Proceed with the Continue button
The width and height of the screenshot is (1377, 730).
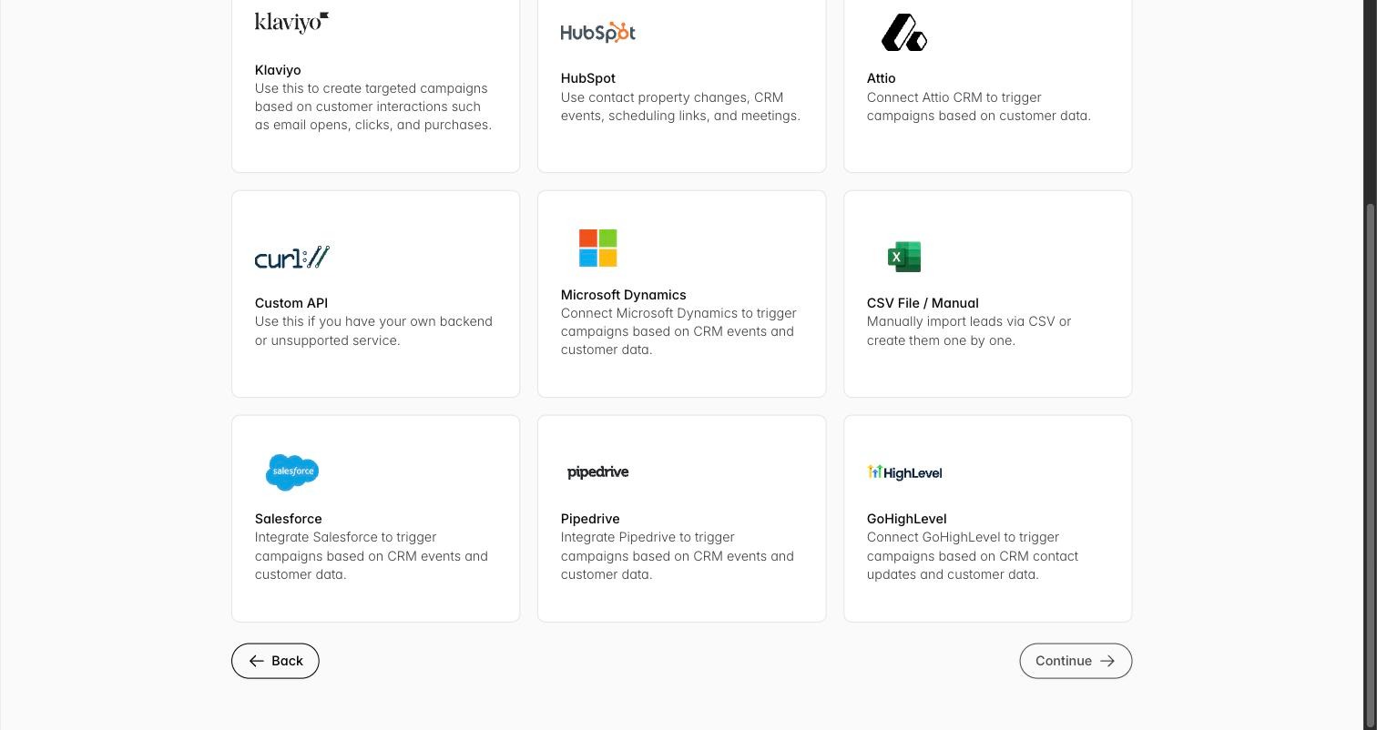[x=1076, y=661]
